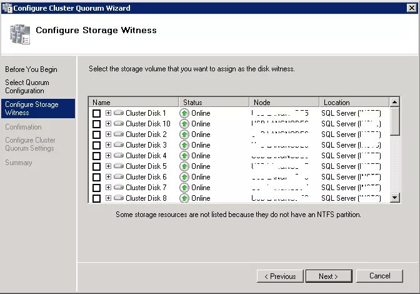The image size is (420, 294).
Task: Click the green Online arrow for Cluster Disk 10
Action: (184, 124)
